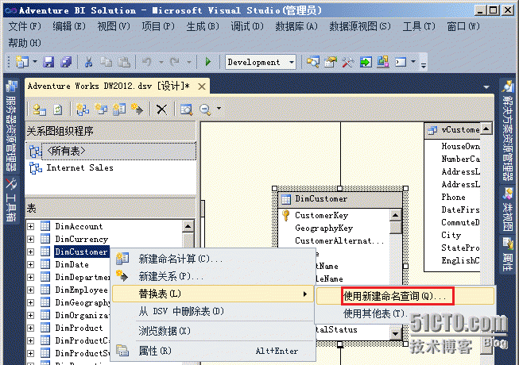
Task: Click the Find Table toolbar icon
Action: 186,109
